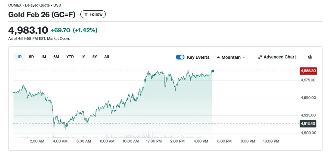Toggle the Key Events switch

pyautogui.click(x=180, y=57)
